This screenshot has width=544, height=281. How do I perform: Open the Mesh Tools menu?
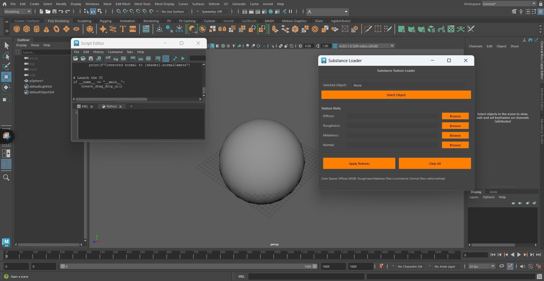click(x=142, y=4)
